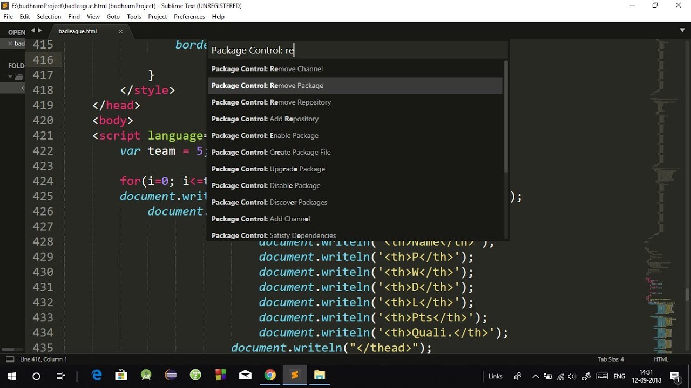This screenshot has width=691, height=388.
Task: Click the Windows Start button
Action: pyautogui.click(x=12, y=376)
